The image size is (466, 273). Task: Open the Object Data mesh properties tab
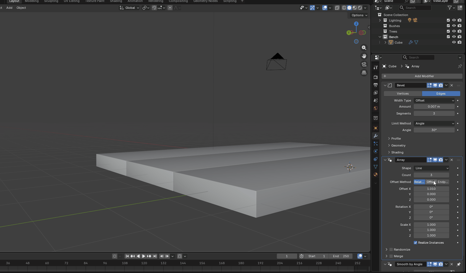pos(375,167)
